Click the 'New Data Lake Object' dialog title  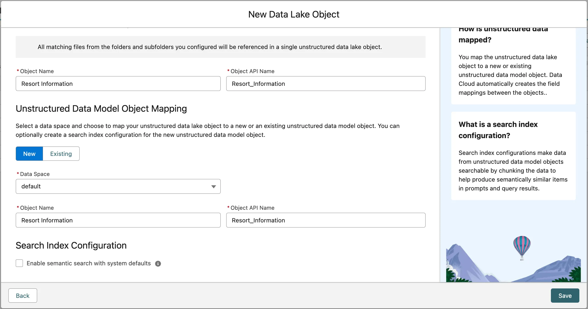point(294,14)
